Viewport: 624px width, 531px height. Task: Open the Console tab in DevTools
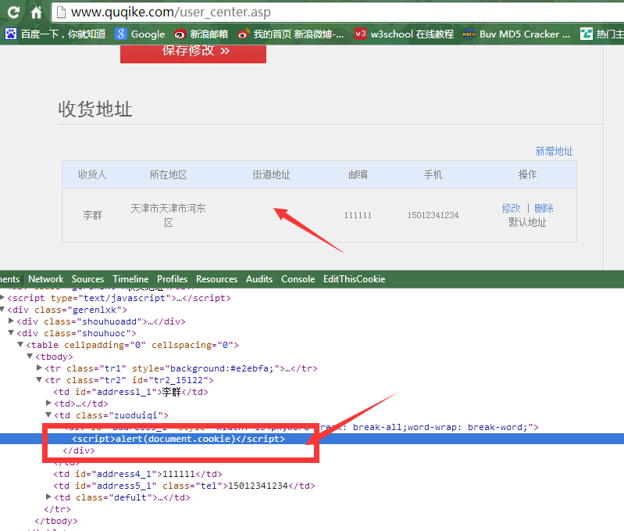[298, 279]
